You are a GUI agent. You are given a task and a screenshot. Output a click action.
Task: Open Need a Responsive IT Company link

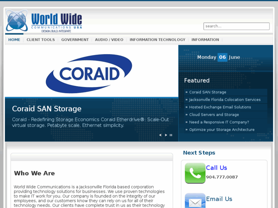coord(219,122)
